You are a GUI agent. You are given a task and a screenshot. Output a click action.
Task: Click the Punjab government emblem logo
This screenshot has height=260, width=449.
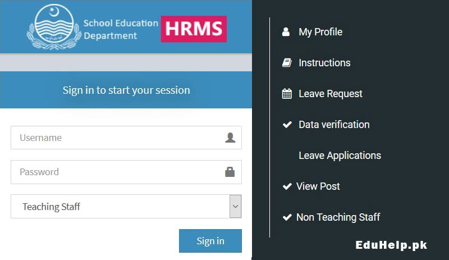coord(54,27)
